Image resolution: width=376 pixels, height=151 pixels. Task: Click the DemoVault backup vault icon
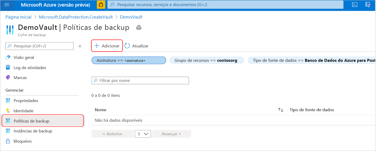[10, 30]
